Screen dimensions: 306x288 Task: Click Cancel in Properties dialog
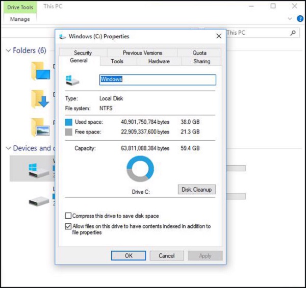[167, 255]
